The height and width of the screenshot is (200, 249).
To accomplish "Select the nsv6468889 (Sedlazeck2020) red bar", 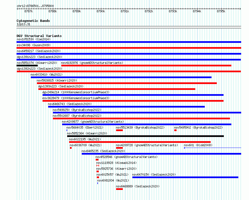I will click(119, 189).
